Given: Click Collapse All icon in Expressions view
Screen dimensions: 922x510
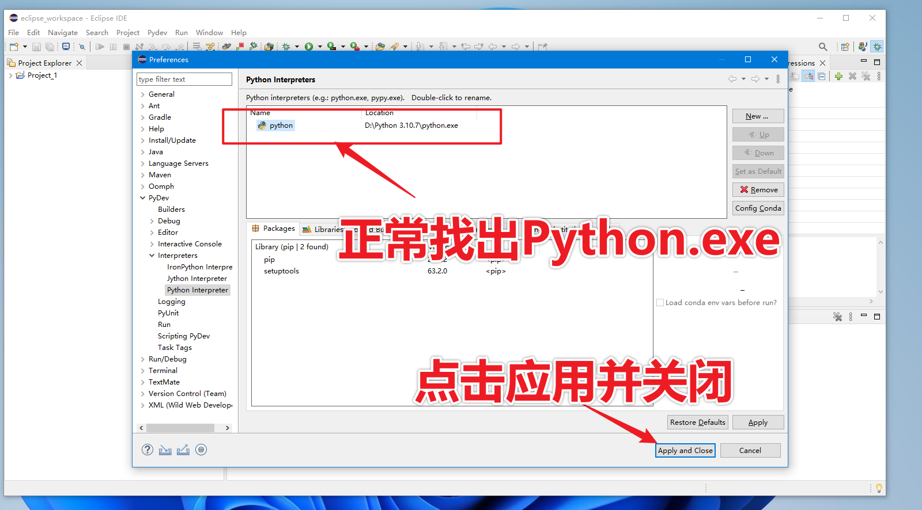Looking at the screenshot, I should (x=822, y=76).
